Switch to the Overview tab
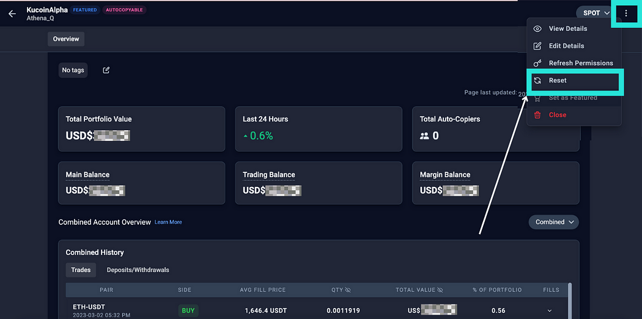 66,39
